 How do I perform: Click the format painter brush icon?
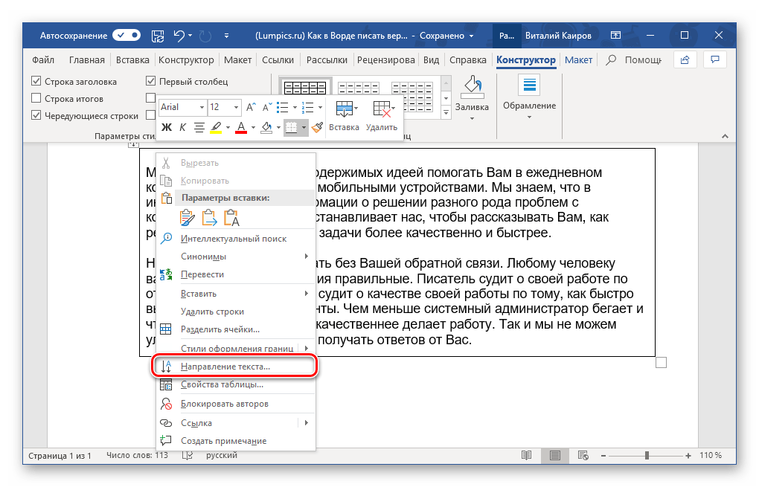point(317,128)
